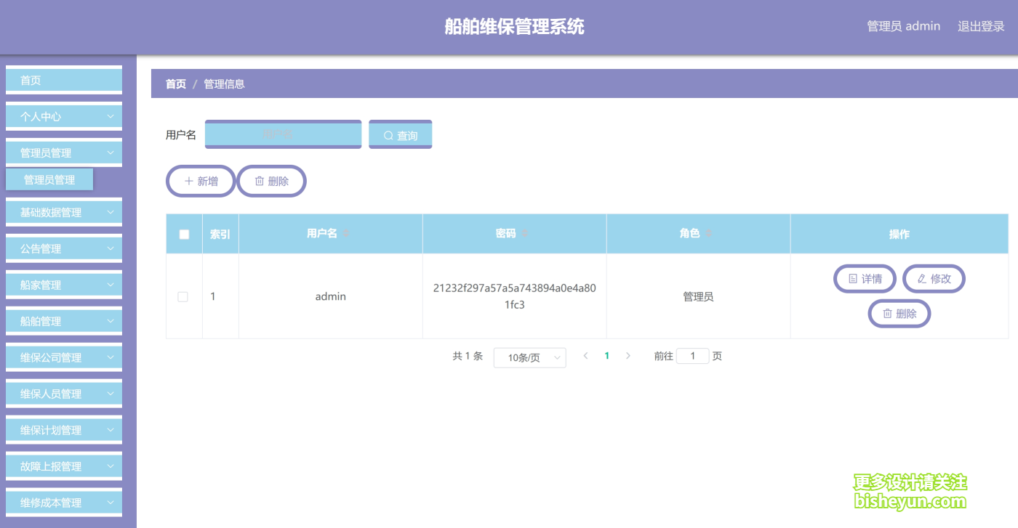Click the admin username cell

pos(331,296)
